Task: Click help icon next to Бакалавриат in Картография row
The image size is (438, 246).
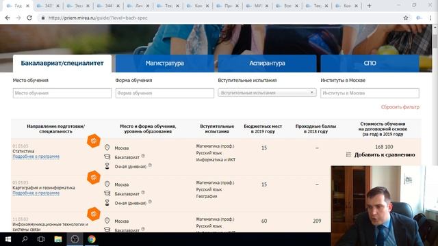Action: [143, 193]
